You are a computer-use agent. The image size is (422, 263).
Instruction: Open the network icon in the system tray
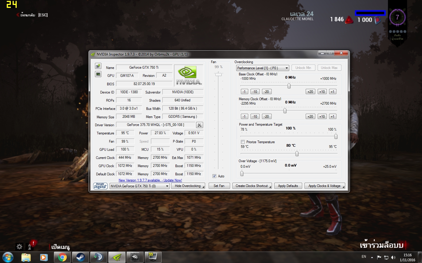point(386,257)
